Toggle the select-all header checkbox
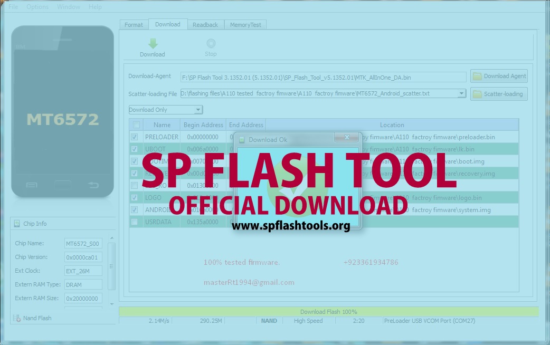 (137, 125)
